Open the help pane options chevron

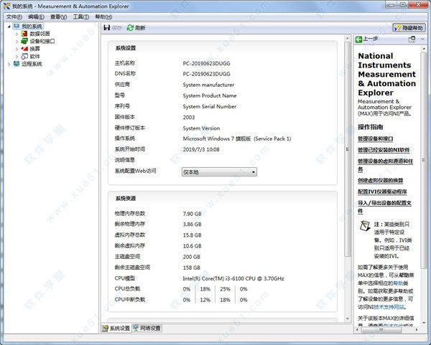point(422,39)
